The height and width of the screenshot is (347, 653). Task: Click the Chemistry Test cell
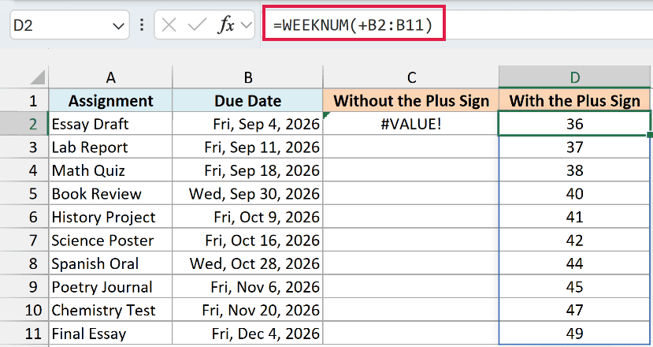(x=110, y=310)
